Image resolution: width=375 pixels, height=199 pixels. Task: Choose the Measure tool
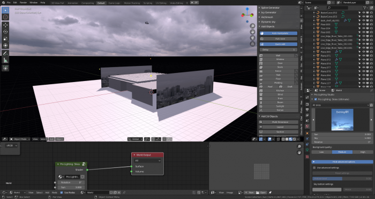coord(5,60)
